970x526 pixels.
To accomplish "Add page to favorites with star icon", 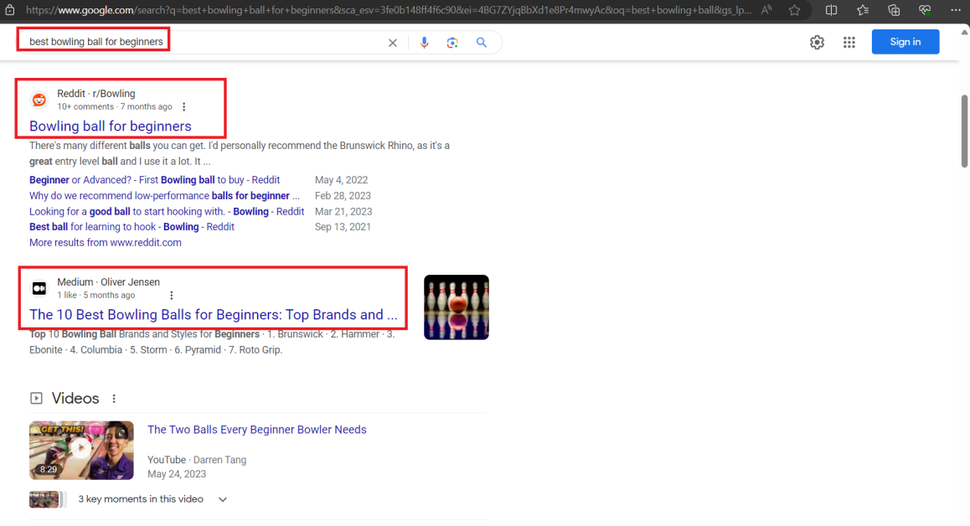I will click(794, 10).
